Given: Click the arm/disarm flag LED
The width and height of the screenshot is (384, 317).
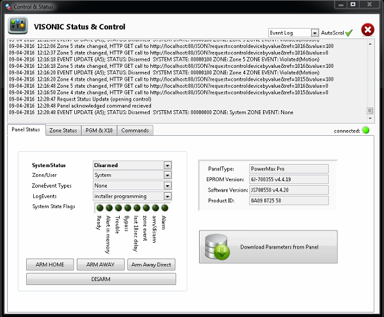Looking at the screenshot, I should pyautogui.click(x=156, y=208).
